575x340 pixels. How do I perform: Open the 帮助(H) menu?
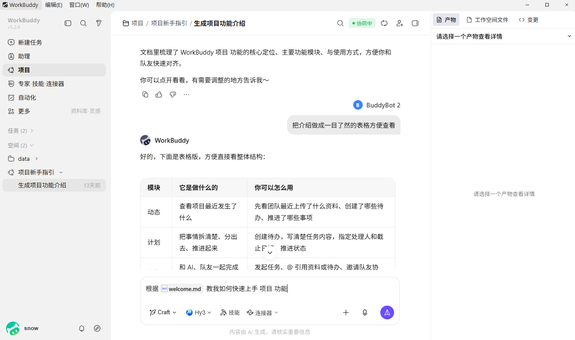(x=105, y=5)
